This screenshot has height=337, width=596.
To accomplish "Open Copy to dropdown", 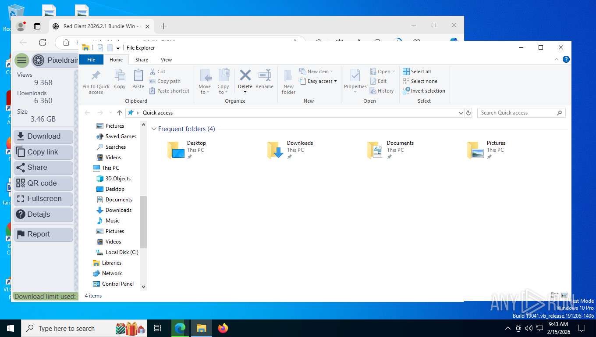I will tap(223, 82).
